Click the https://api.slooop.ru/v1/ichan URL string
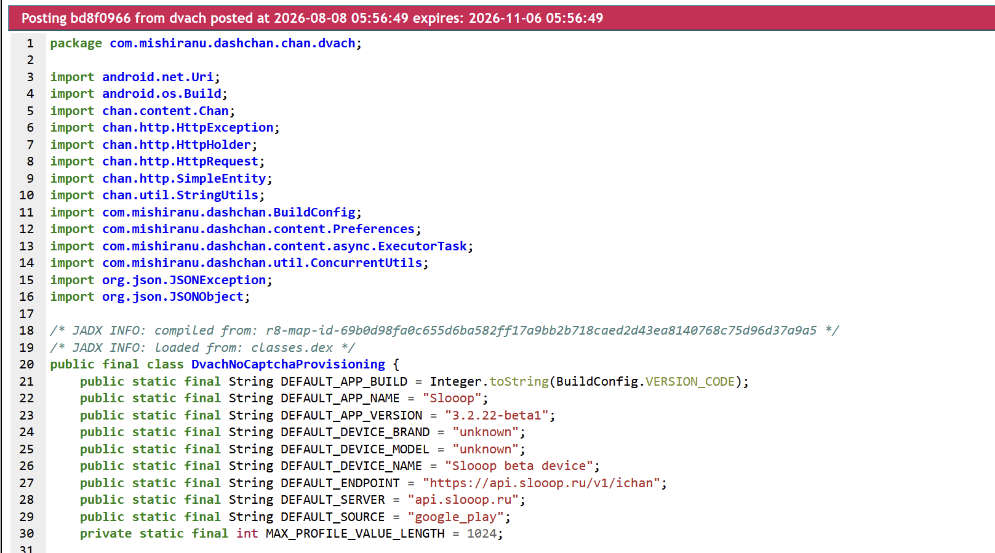The width and height of the screenshot is (995, 553). (x=541, y=483)
